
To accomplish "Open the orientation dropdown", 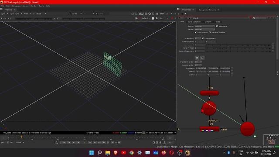I will [197, 38].
